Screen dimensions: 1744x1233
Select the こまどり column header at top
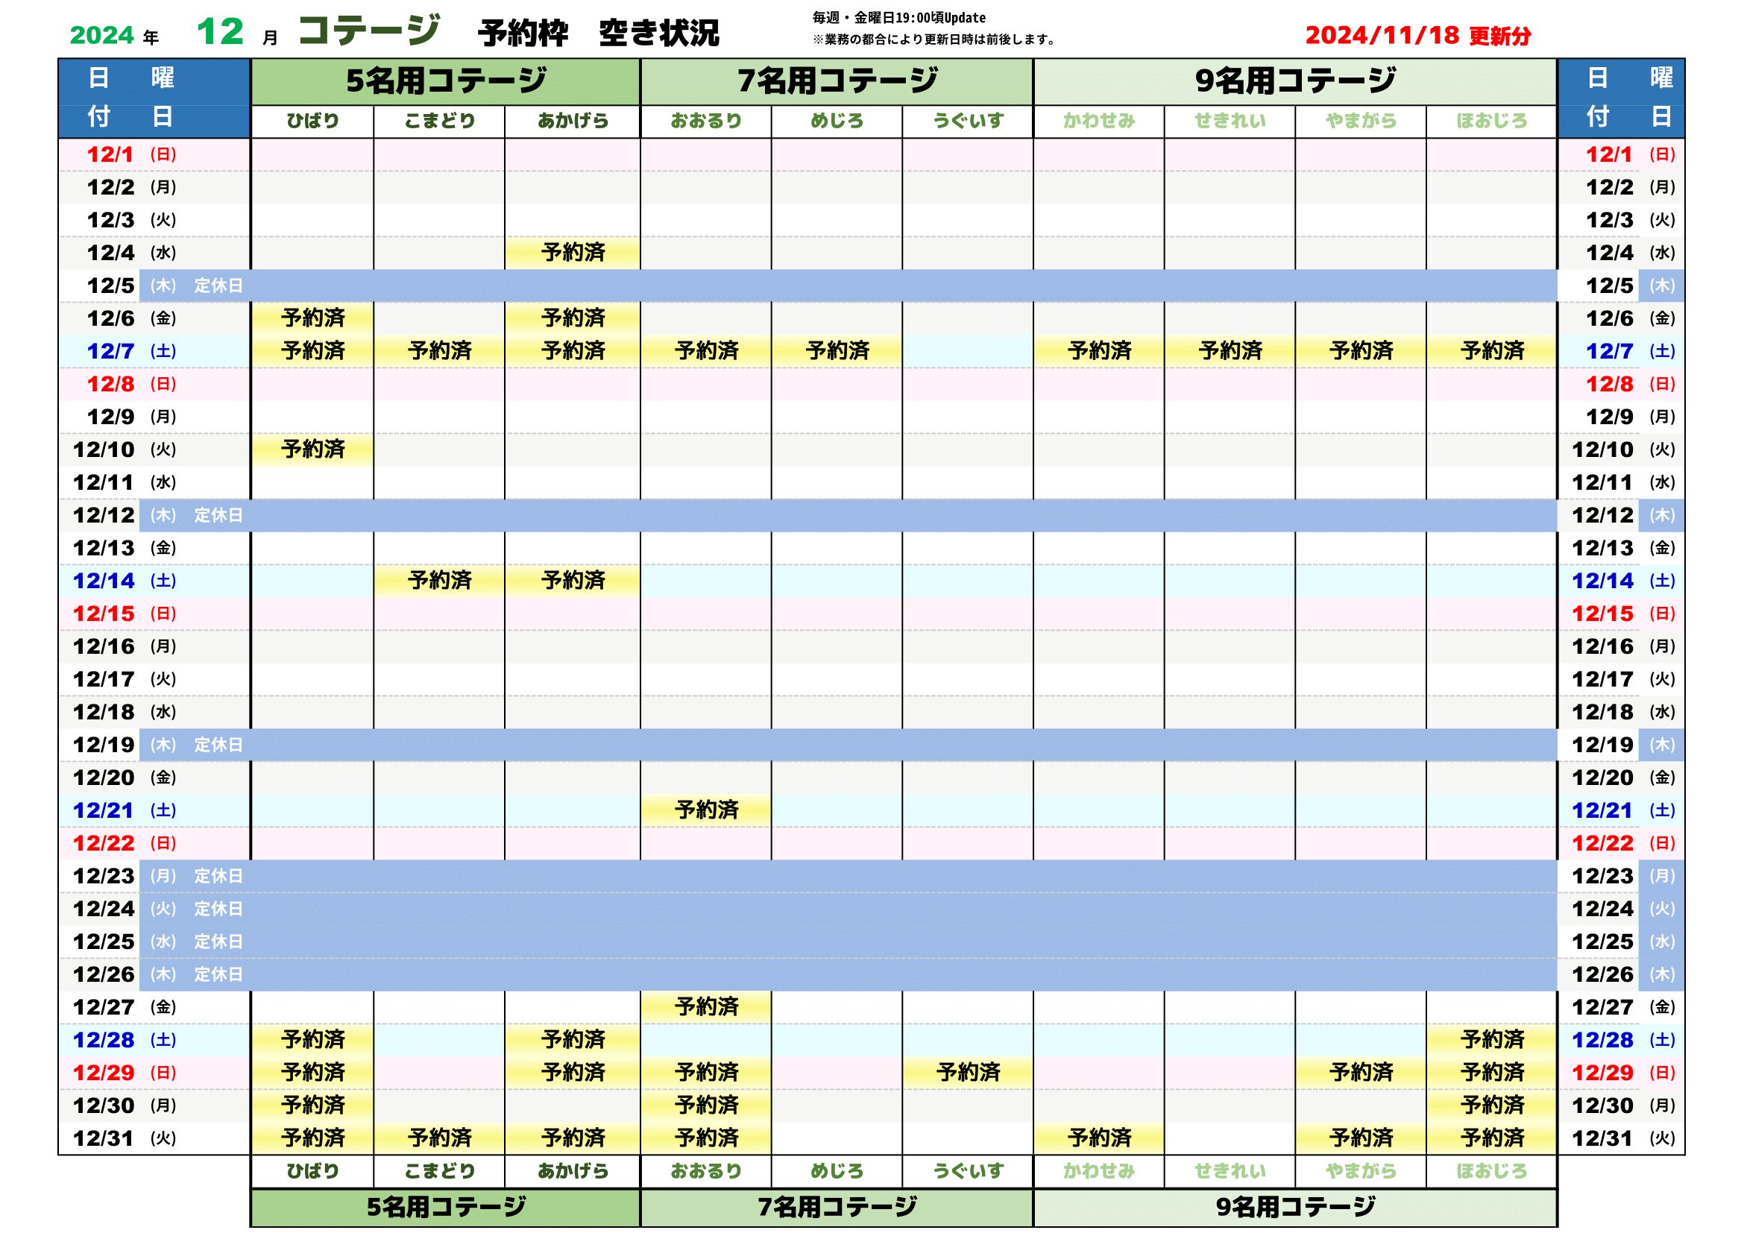(x=439, y=121)
